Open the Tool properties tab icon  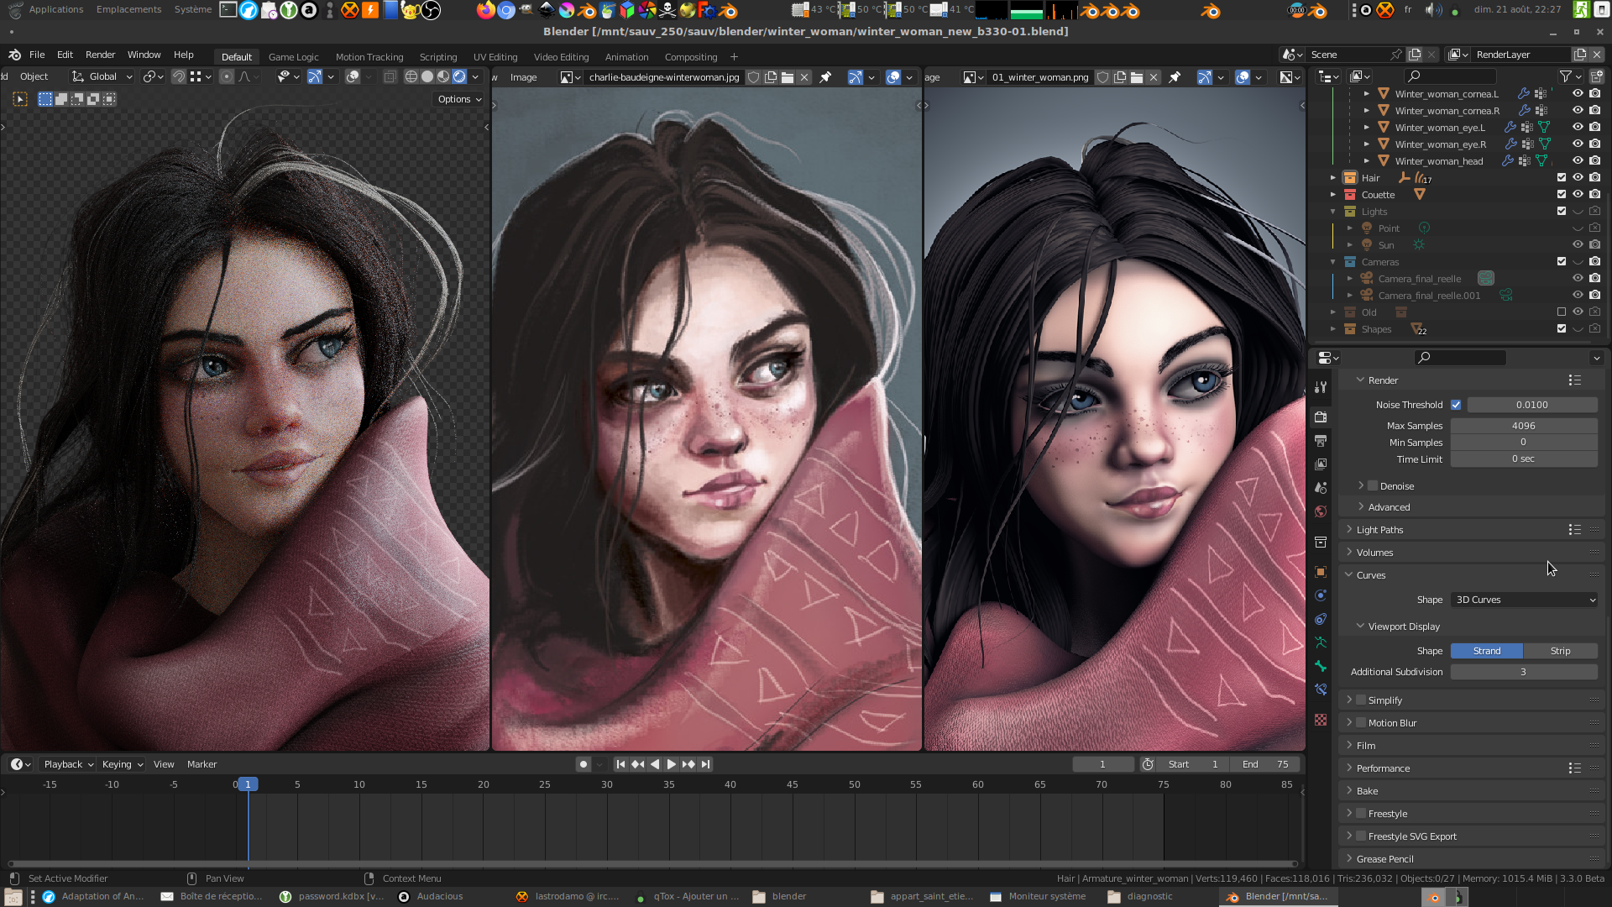[1321, 387]
